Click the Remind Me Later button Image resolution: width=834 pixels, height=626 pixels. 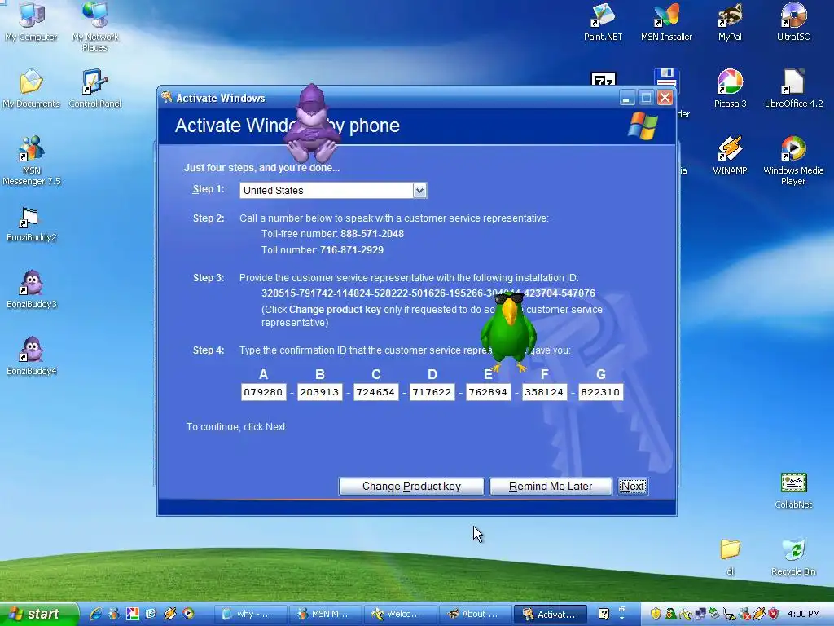(x=551, y=486)
